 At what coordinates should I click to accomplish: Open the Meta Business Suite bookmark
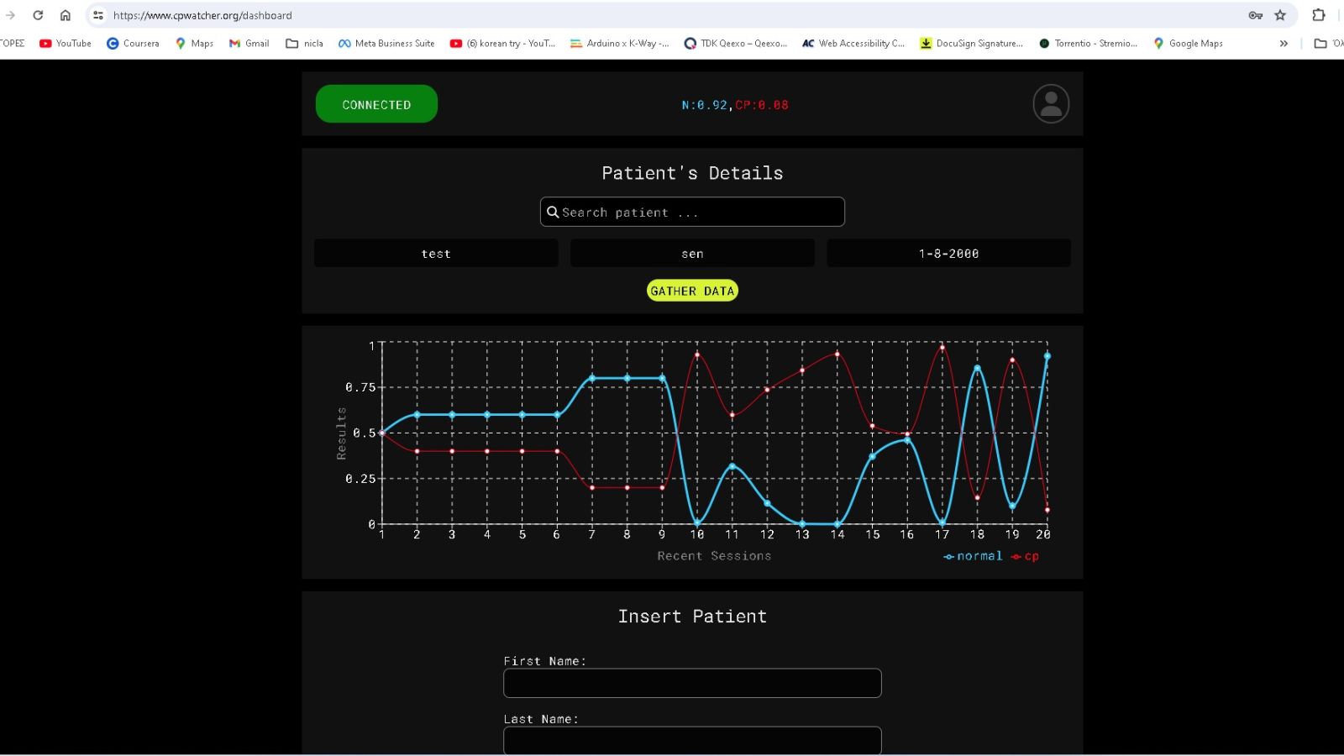point(386,43)
